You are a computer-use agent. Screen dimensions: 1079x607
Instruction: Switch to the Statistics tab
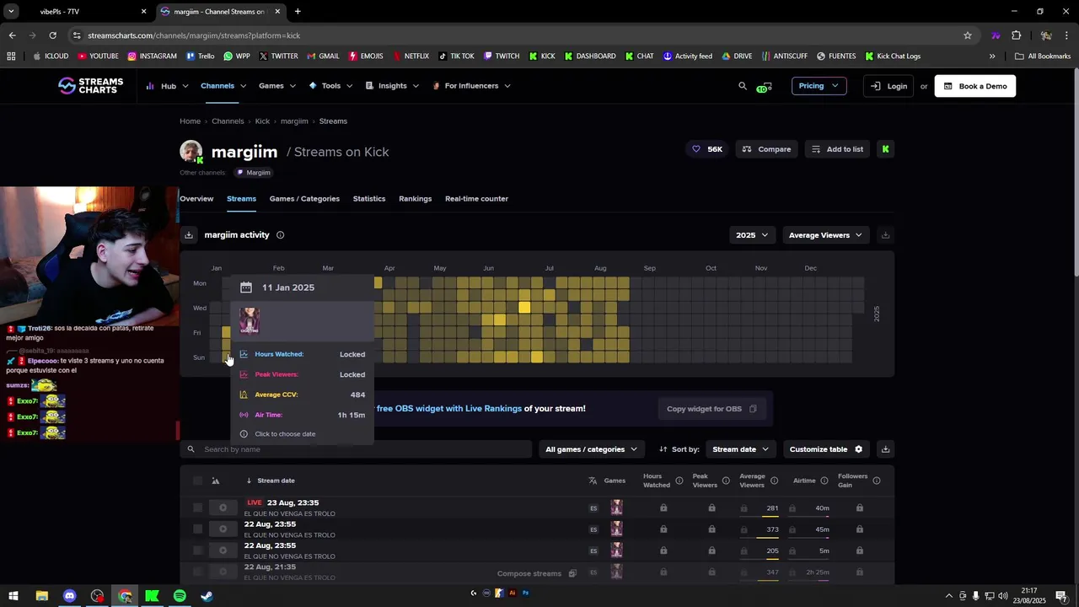click(369, 199)
